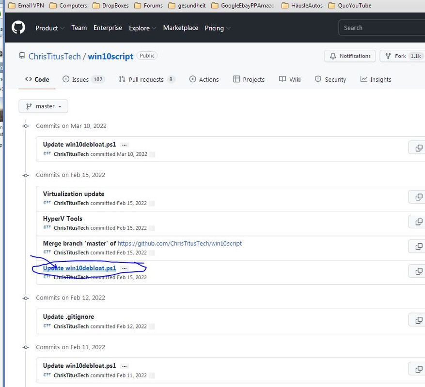The height and width of the screenshot is (387, 425).
Task: Open the Virtualization update commit
Action: pyautogui.click(x=74, y=194)
